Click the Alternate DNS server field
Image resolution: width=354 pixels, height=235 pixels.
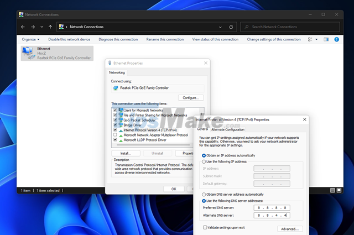(272, 215)
